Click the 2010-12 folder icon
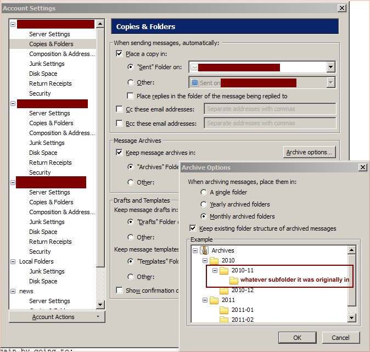370x352 pixels. 224,290
